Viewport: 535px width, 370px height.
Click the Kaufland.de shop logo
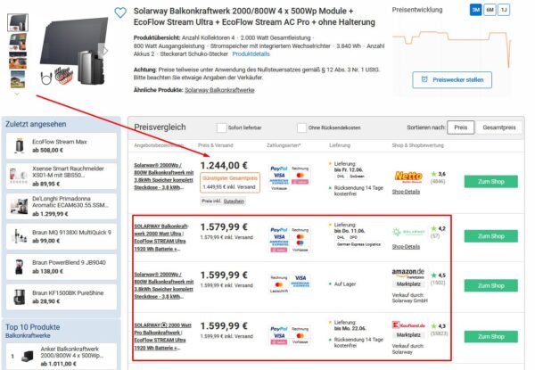(x=408, y=325)
